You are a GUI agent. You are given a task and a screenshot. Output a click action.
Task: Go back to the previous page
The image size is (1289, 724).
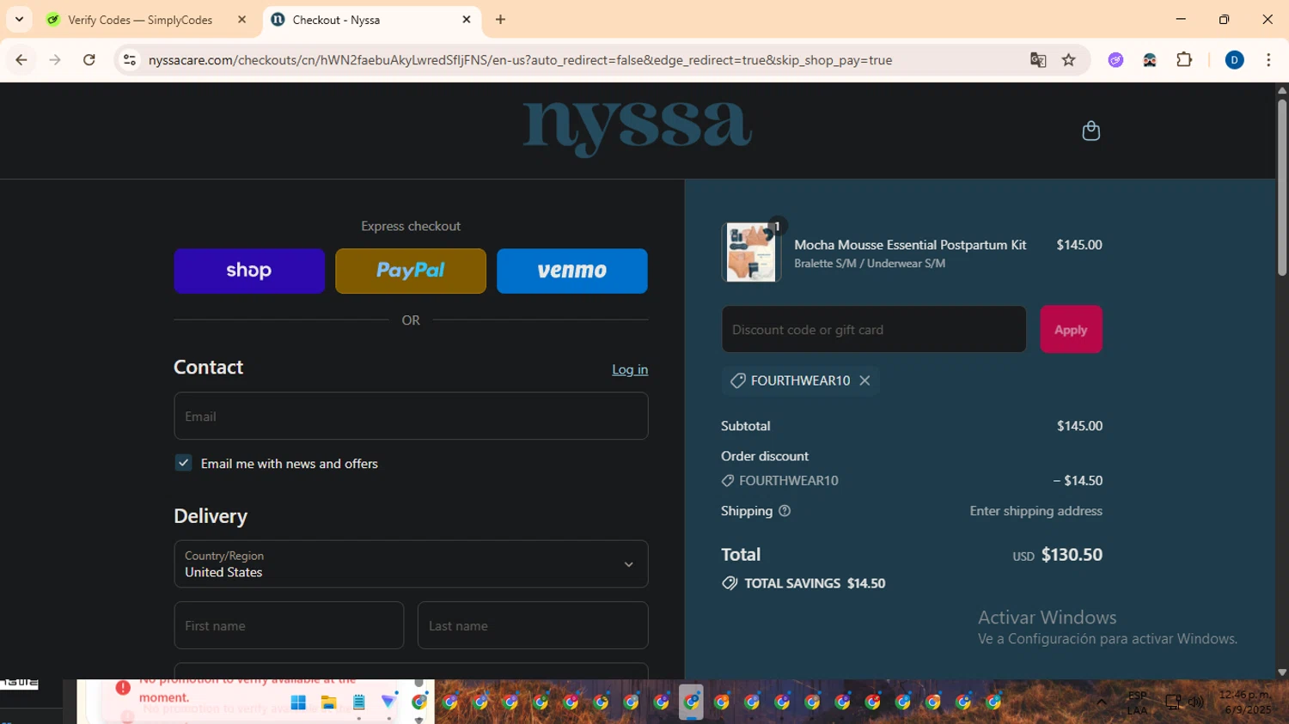point(21,60)
